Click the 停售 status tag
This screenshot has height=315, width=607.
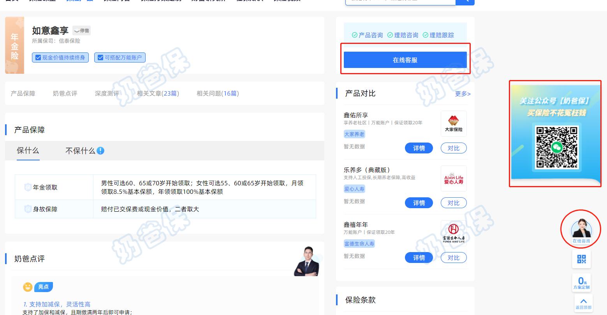(x=81, y=31)
